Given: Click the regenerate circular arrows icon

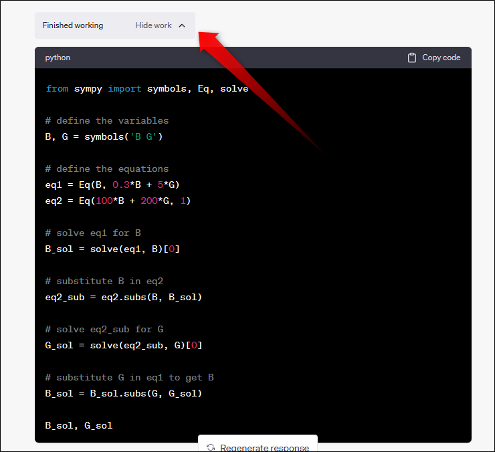Looking at the screenshot, I should 211,447.
